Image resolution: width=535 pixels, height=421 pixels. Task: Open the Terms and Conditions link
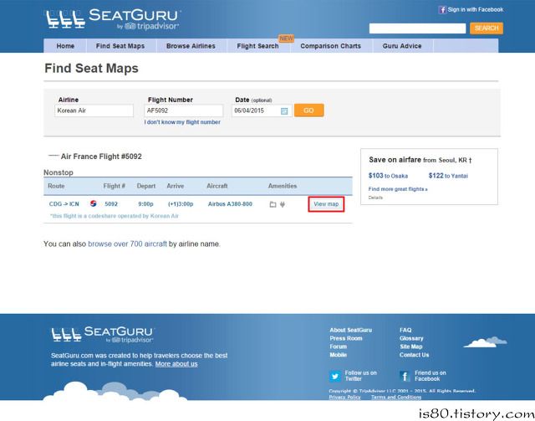pyautogui.click(x=396, y=397)
